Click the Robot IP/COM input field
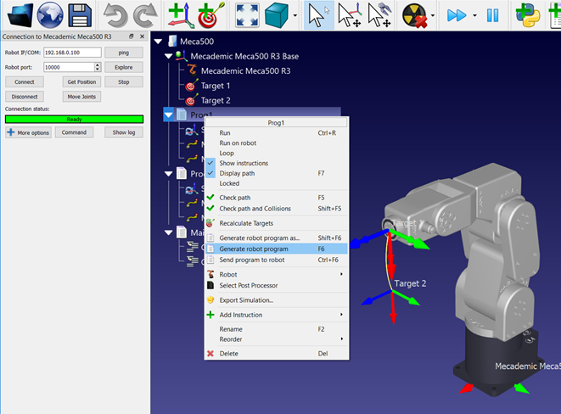 point(72,53)
